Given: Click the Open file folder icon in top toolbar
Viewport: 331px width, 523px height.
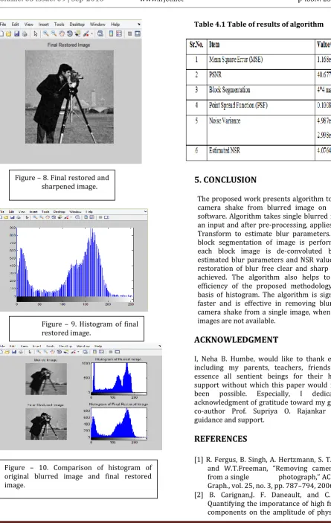Looking at the screenshot, I should (9, 33).
